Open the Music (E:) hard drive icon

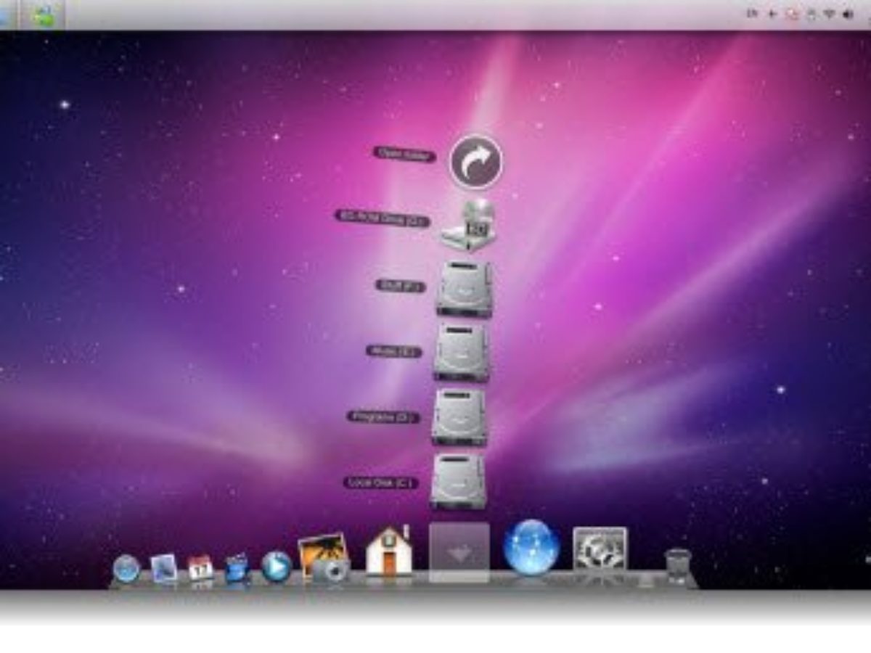click(x=462, y=353)
